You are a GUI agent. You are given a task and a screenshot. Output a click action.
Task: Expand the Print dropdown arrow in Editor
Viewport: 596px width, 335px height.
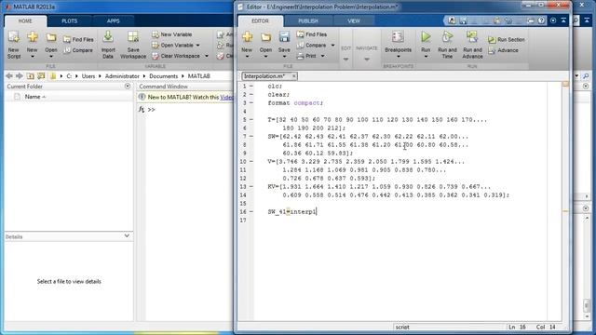[x=323, y=56]
